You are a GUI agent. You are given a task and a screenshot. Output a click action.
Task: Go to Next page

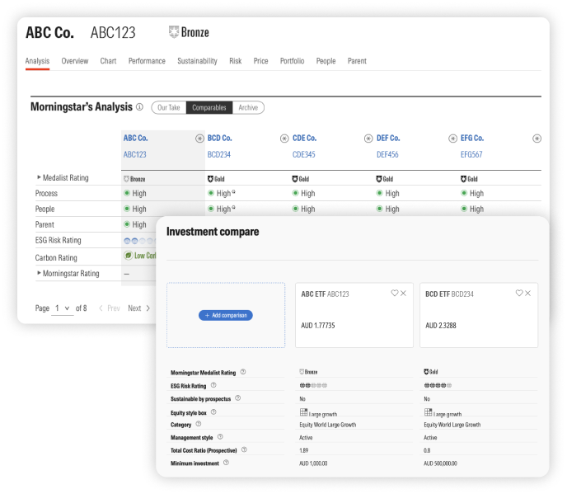click(x=138, y=308)
